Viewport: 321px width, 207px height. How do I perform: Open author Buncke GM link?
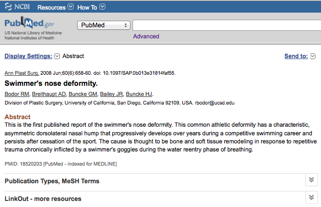tap(83, 94)
